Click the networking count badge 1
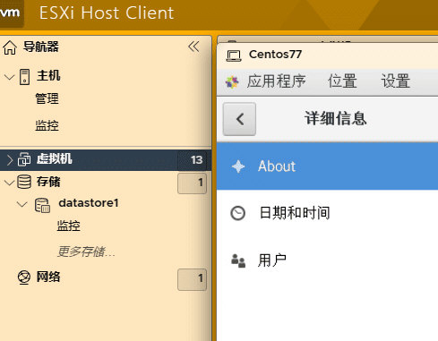 [x=192, y=279]
